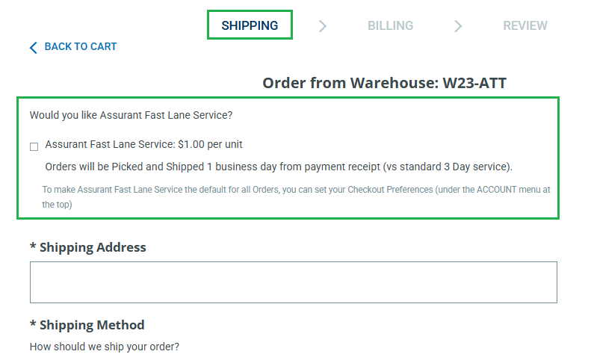
Task: Enable the Assurant Fast Lane Service checkbox
Action: pyautogui.click(x=34, y=146)
